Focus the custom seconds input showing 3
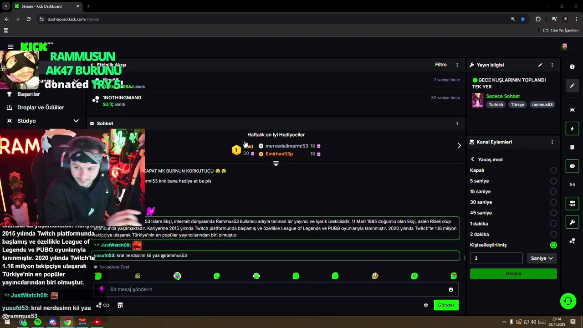Image resolution: width=583 pixels, height=328 pixels. pyautogui.click(x=496, y=258)
